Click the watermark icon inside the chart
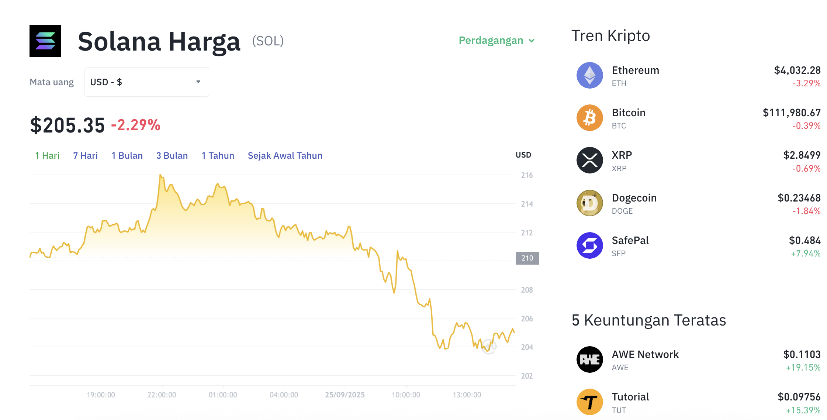 click(x=488, y=346)
